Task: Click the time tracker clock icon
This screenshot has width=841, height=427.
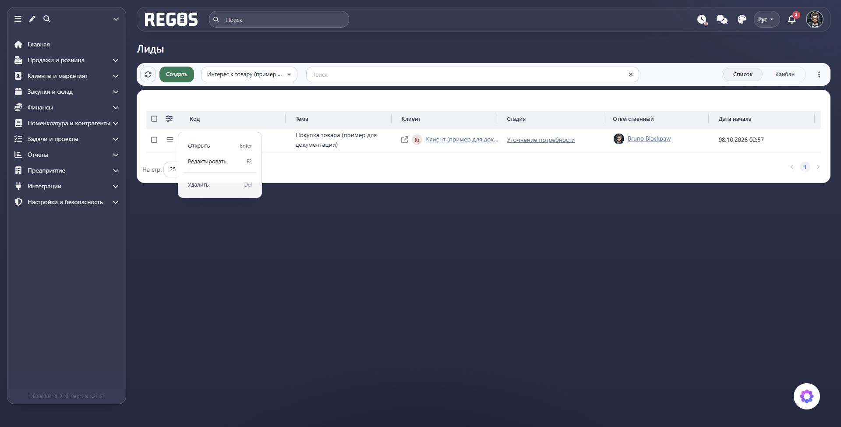Action: pyautogui.click(x=702, y=19)
